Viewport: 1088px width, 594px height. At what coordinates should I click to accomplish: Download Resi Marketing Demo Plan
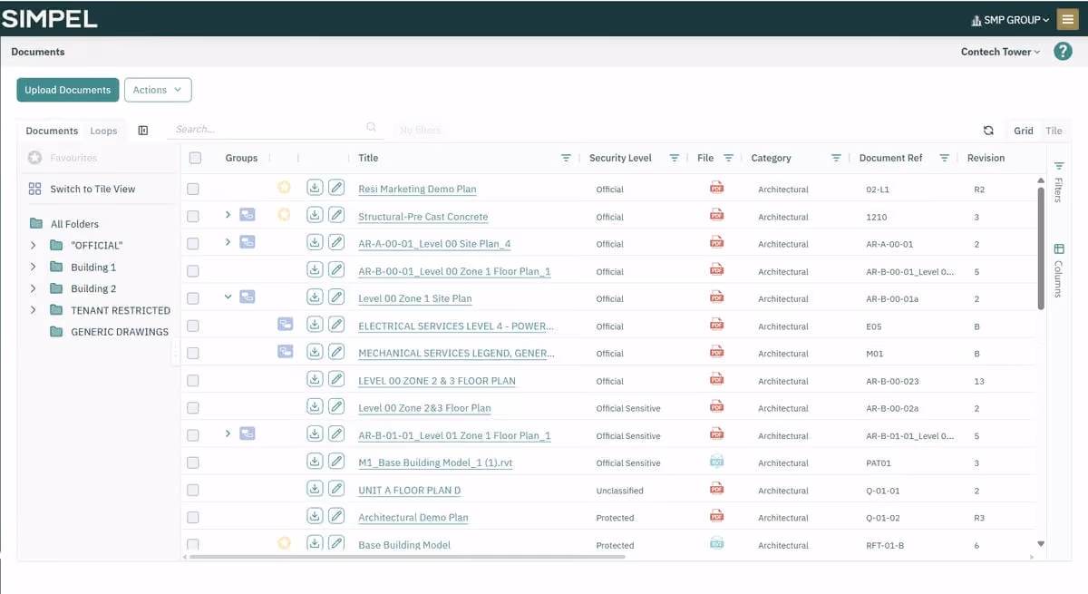click(x=315, y=188)
